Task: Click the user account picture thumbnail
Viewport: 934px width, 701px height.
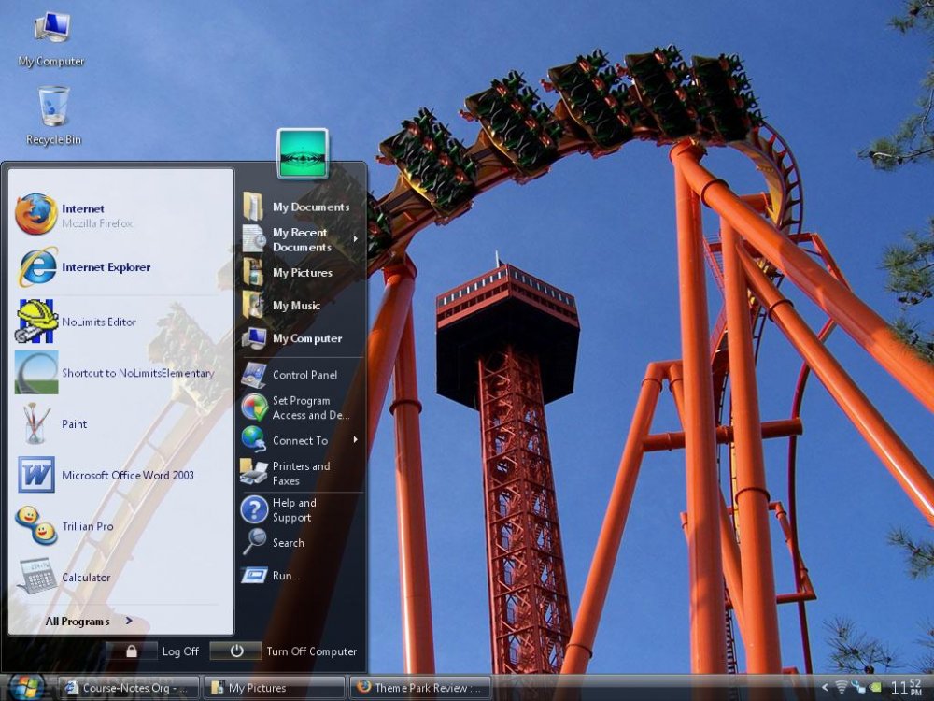Action: pos(303,153)
